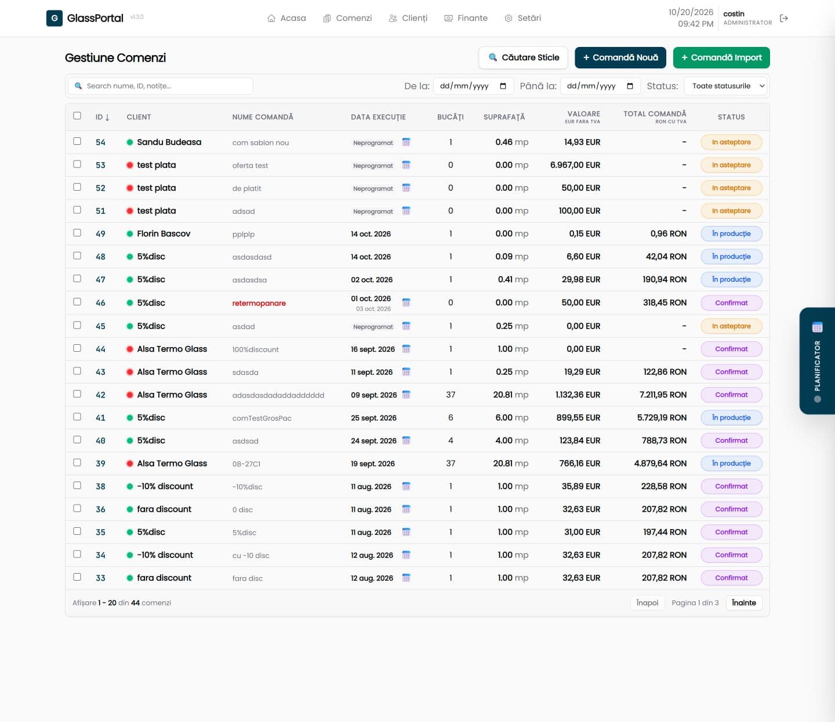Open calendar icon for order 42
Screen dimensions: 835x722
(406, 395)
